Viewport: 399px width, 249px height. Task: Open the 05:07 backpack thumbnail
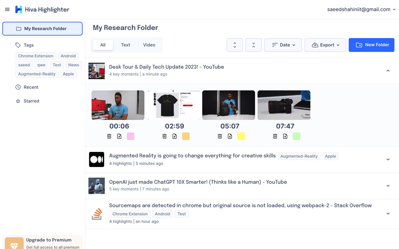[228, 105]
